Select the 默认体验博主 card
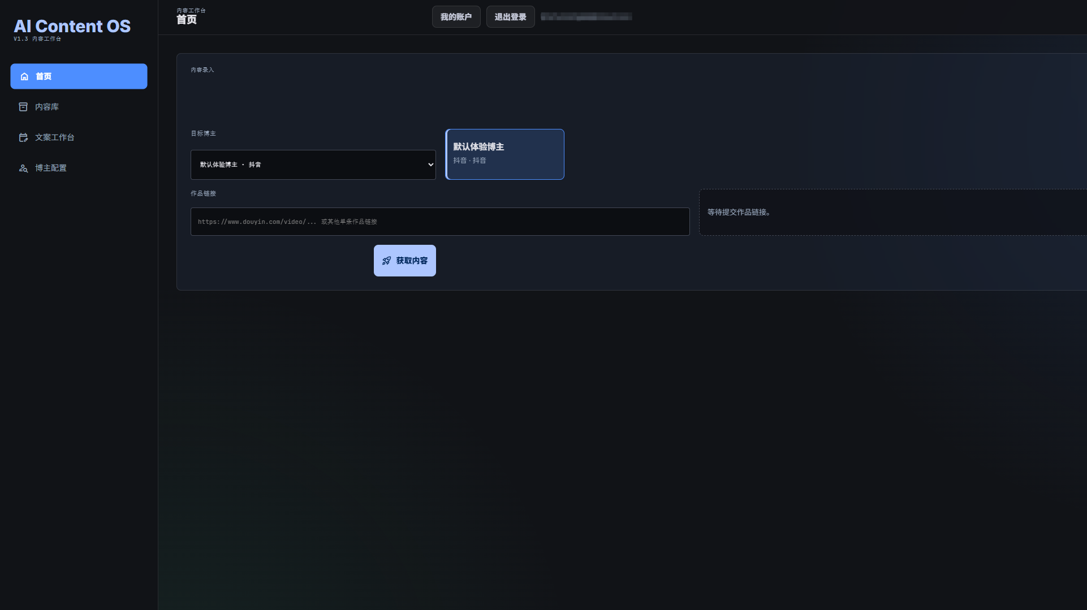 (504, 154)
